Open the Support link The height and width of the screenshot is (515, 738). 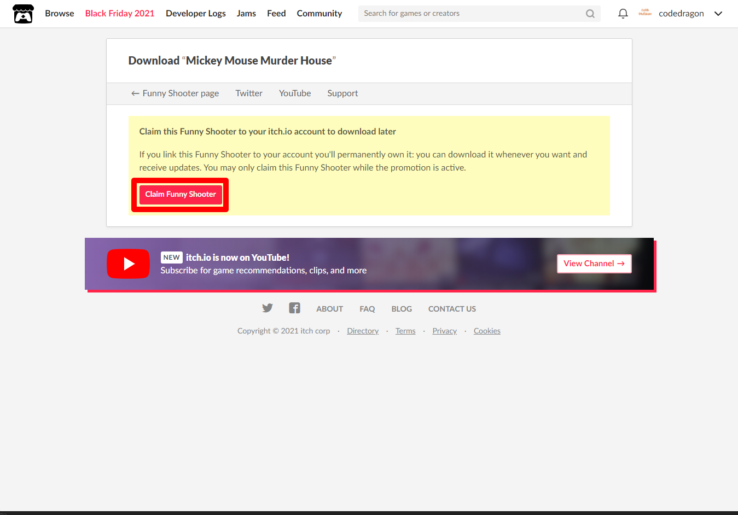pos(342,93)
